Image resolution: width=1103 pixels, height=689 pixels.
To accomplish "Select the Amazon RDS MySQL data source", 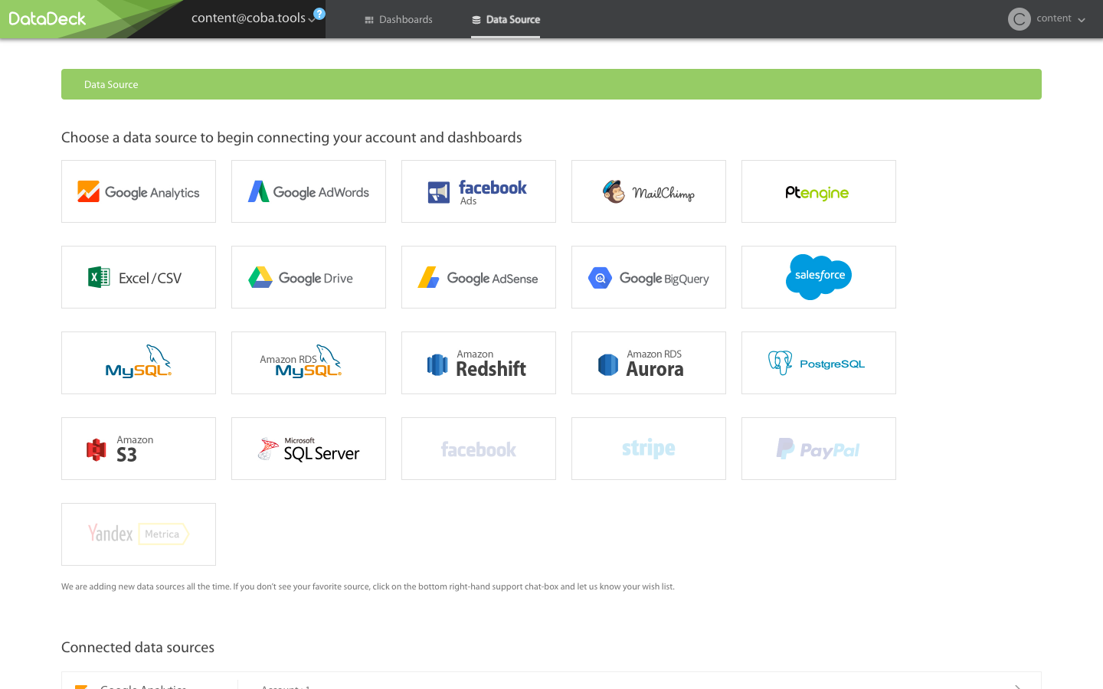I will [x=309, y=363].
